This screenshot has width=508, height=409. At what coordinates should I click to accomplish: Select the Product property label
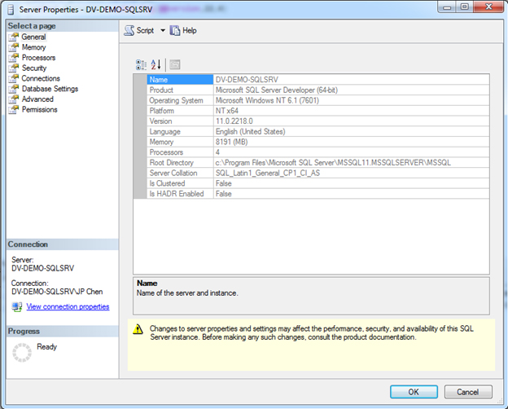(x=180, y=90)
